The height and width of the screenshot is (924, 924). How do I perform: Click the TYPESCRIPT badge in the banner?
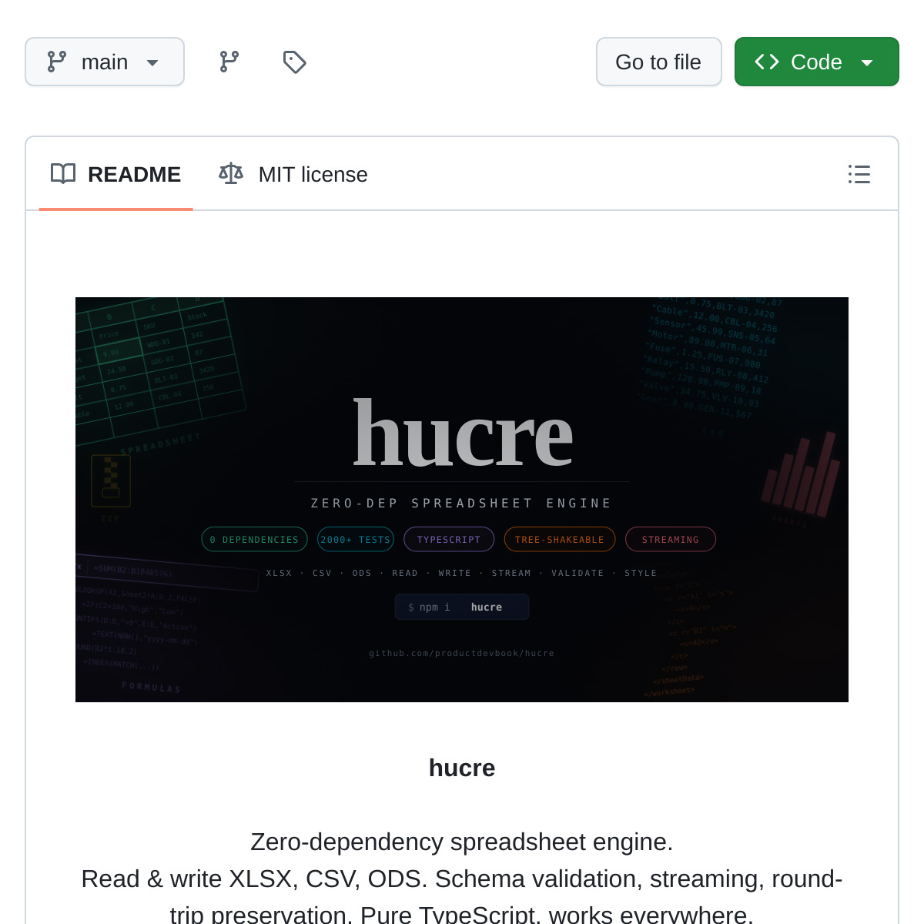point(449,539)
